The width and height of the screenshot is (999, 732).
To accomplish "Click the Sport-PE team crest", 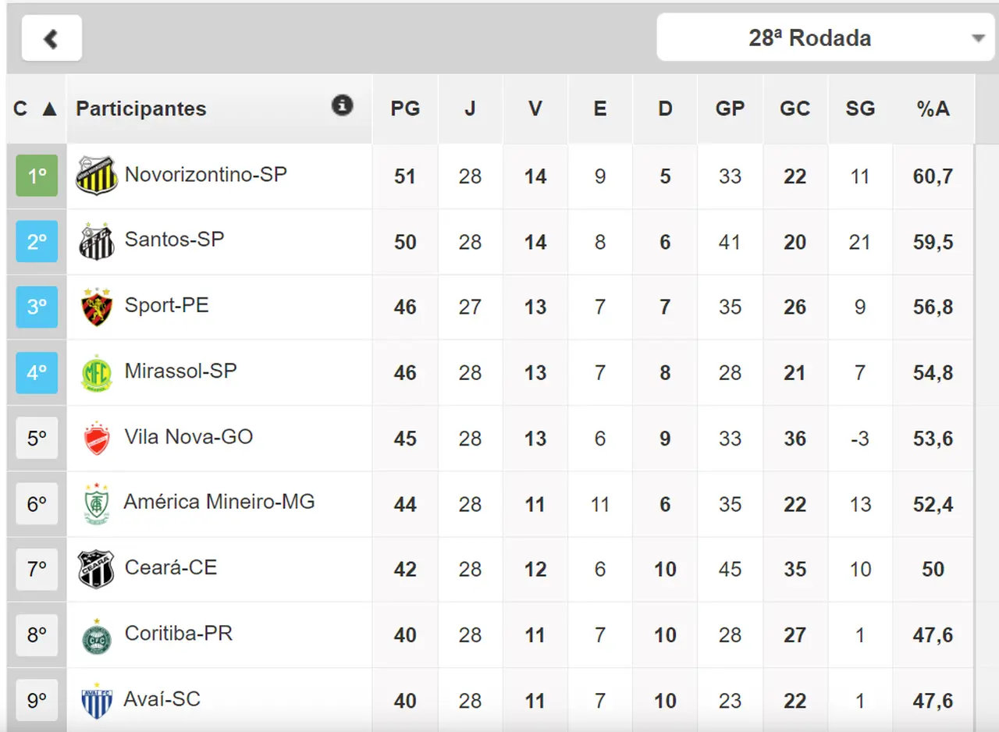I will [x=97, y=307].
